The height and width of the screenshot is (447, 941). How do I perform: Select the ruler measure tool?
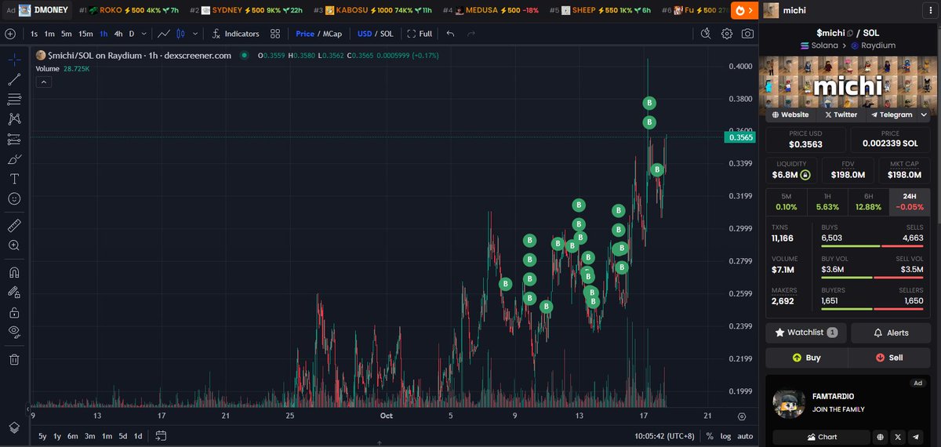point(14,226)
